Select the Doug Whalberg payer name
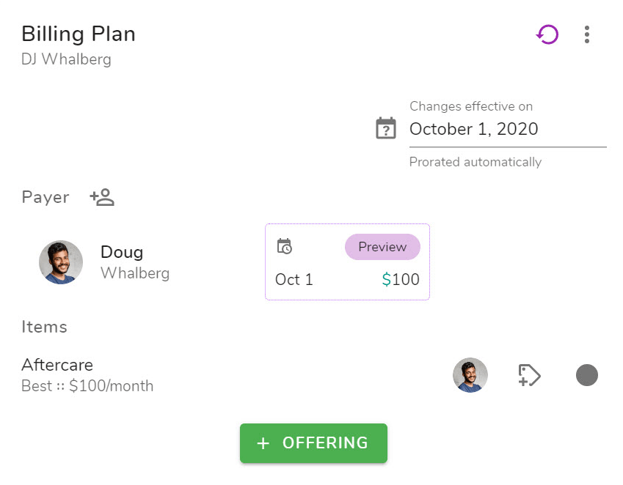 click(x=135, y=262)
